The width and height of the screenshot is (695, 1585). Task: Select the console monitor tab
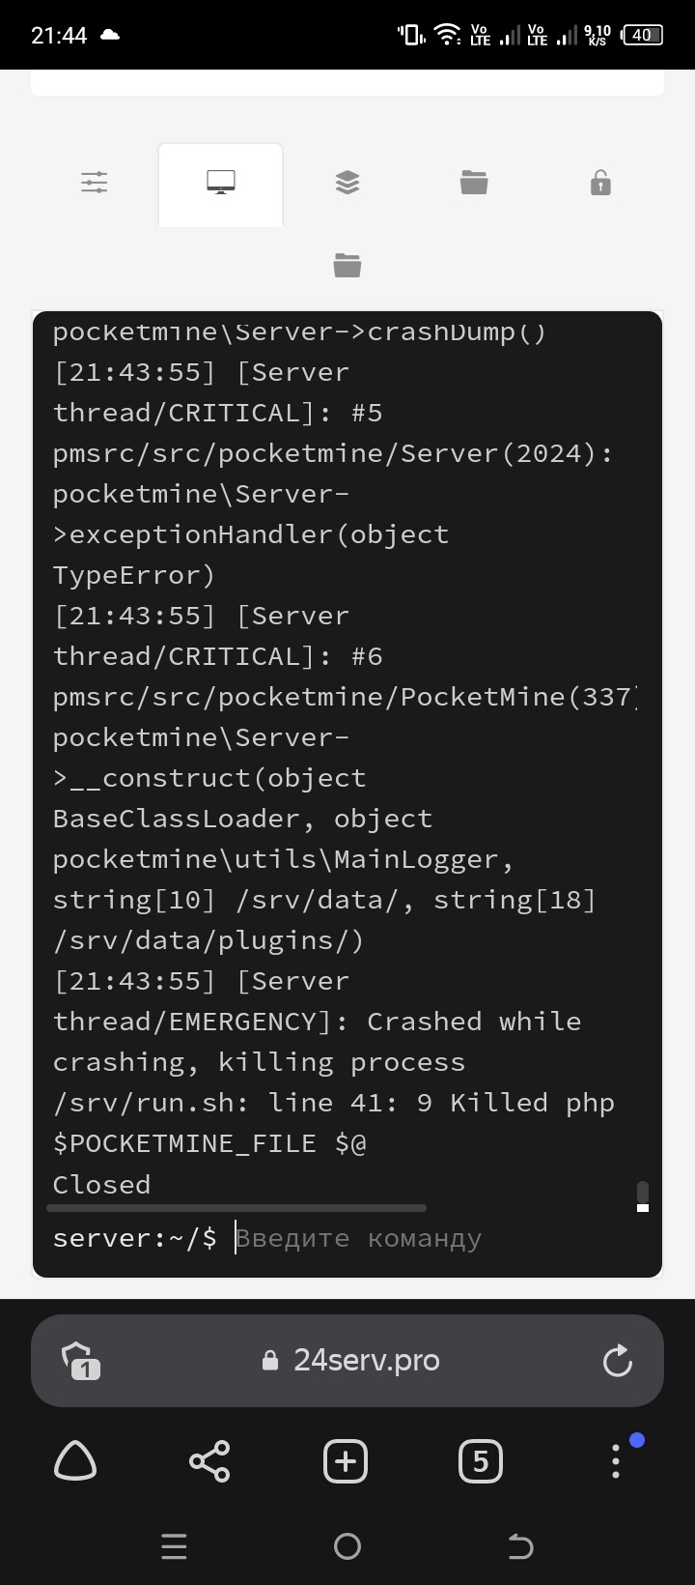click(221, 183)
